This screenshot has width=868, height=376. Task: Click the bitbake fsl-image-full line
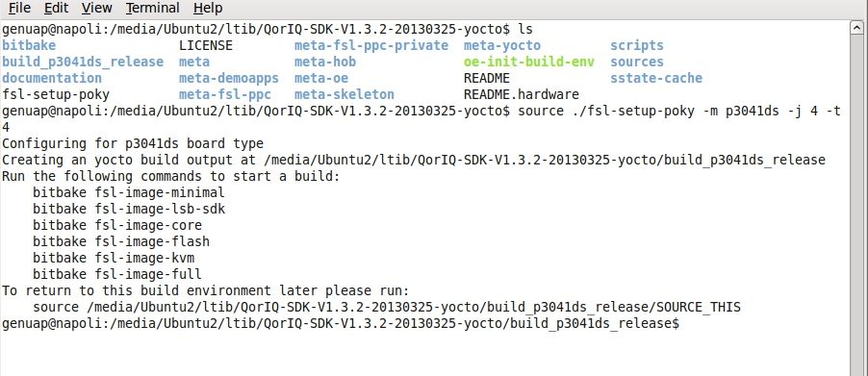(x=116, y=274)
